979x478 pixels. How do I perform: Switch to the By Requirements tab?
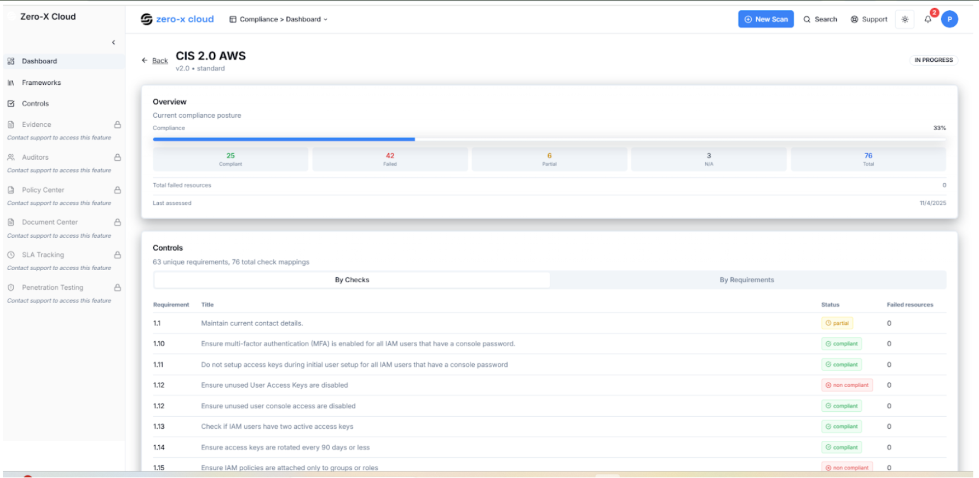point(747,280)
